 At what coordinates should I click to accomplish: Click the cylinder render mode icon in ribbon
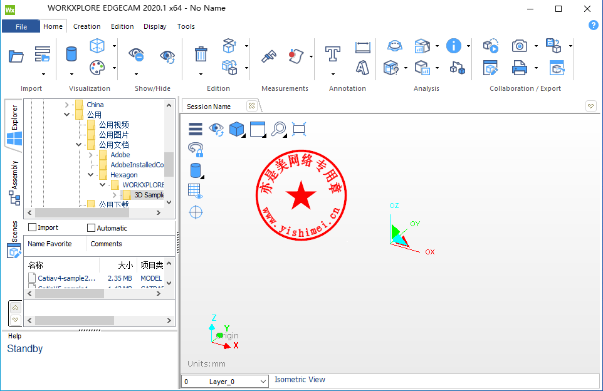click(71, 55)
